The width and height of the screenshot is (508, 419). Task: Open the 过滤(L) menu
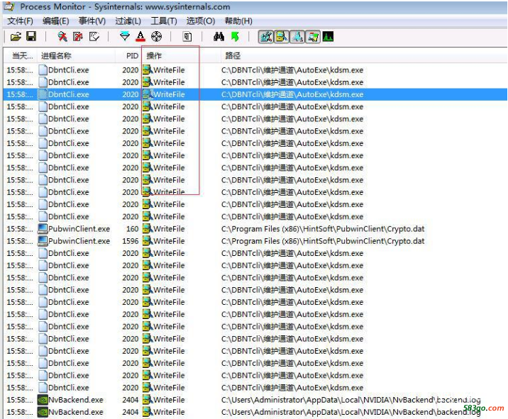(x=128, y=21)
